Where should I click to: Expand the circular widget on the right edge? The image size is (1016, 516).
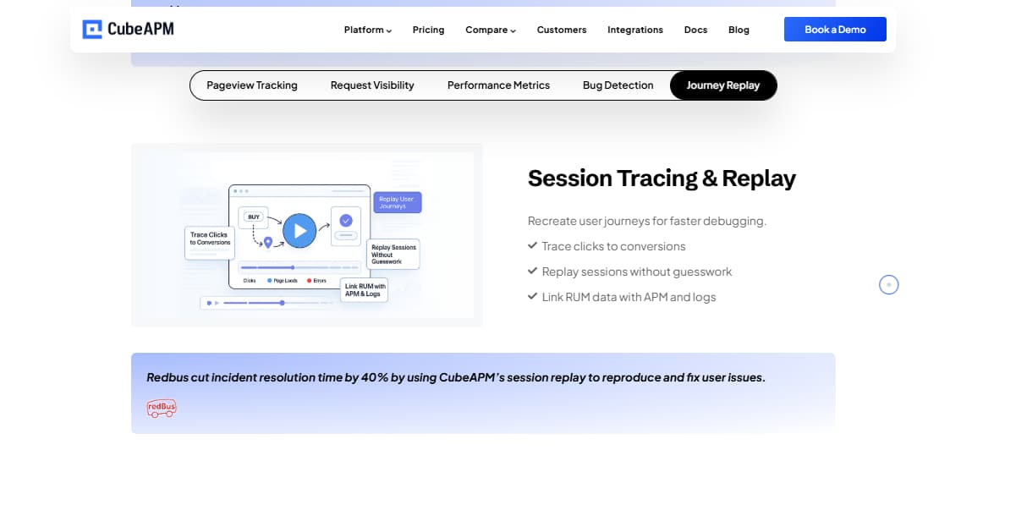tap(888, 285)
